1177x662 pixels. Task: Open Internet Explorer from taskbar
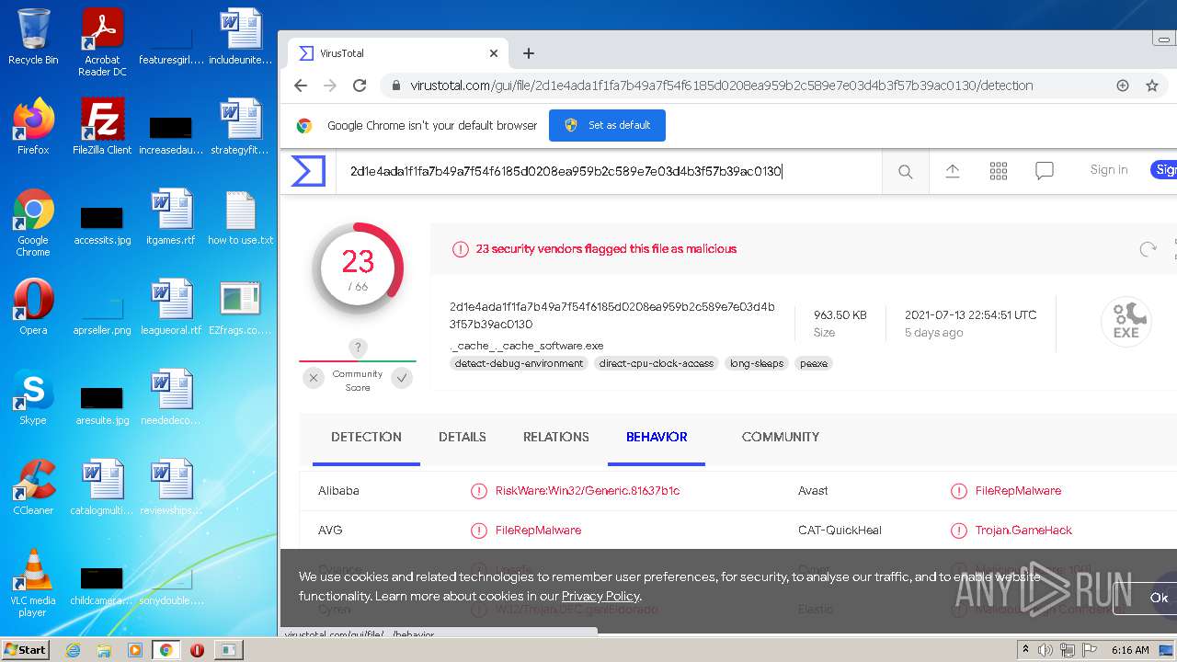click(x=74, y=649)
